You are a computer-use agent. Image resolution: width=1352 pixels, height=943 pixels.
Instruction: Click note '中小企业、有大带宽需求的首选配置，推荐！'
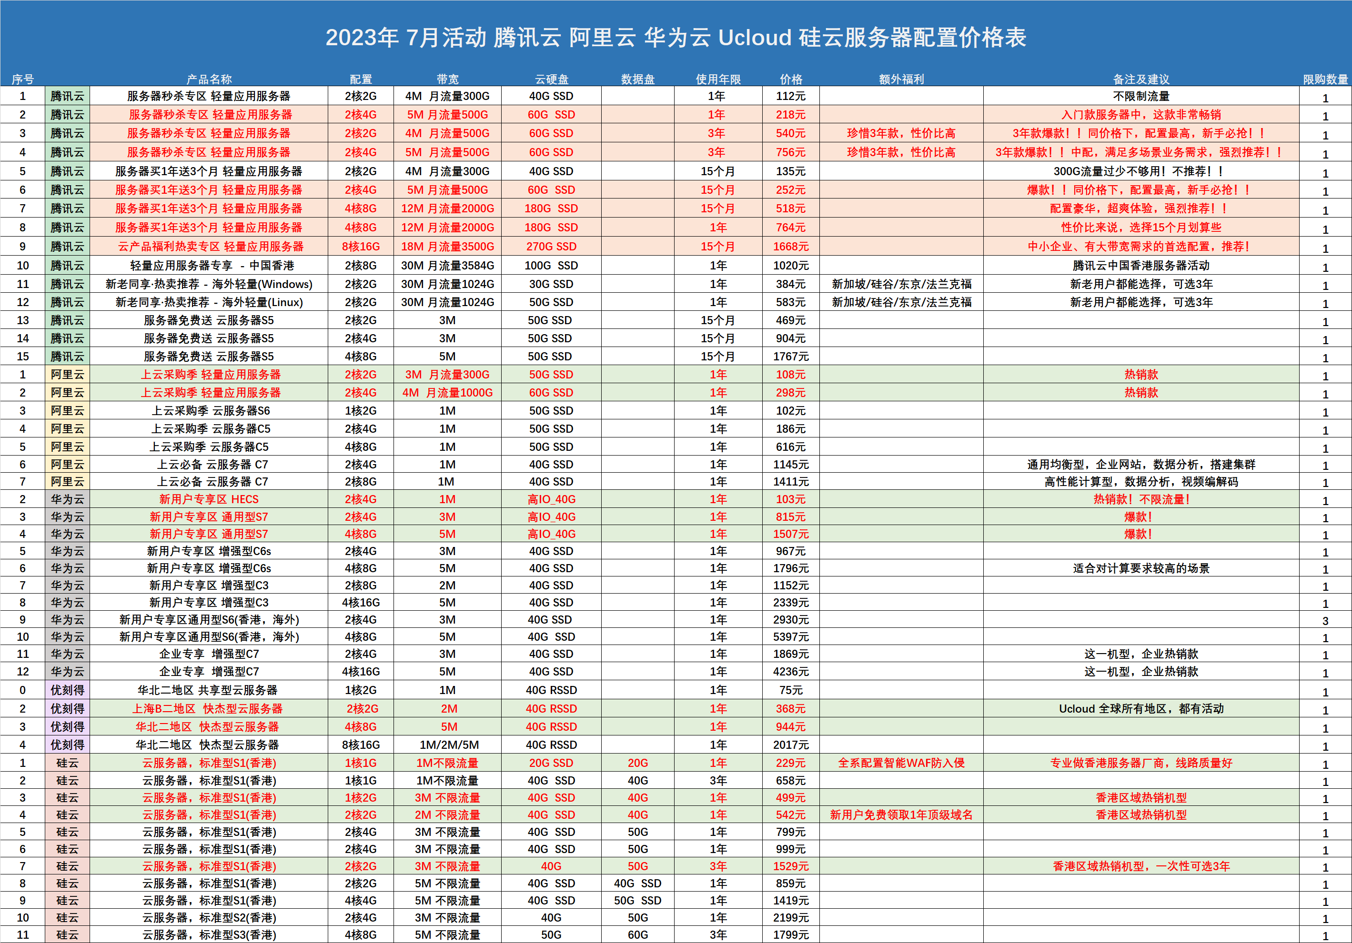[1140, 247]
